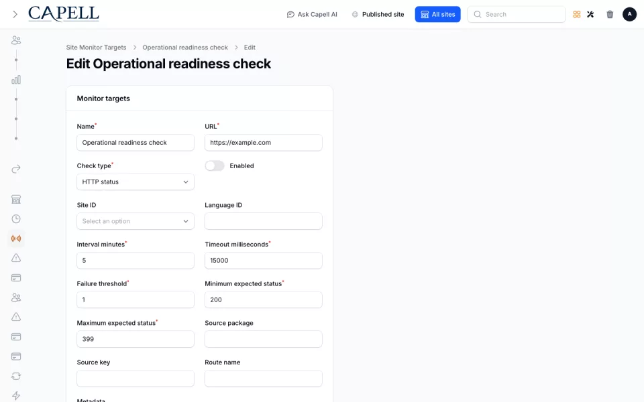The image size is (644, 402).
Task: Open the storefront sites sidebar icon
Action: pos(16,200)
